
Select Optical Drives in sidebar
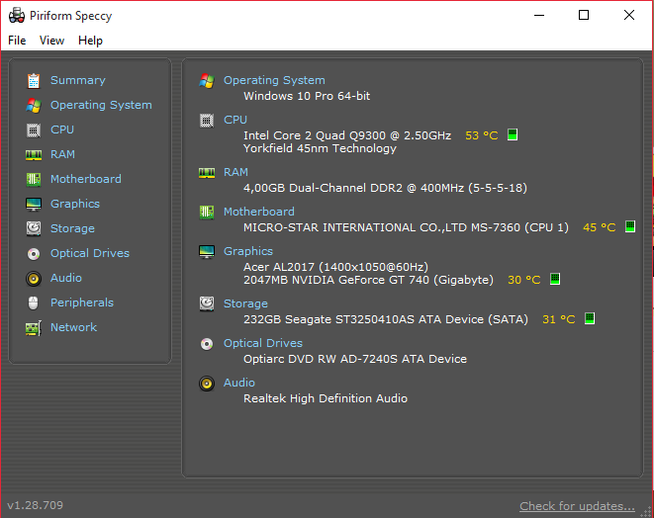[90, 253]
